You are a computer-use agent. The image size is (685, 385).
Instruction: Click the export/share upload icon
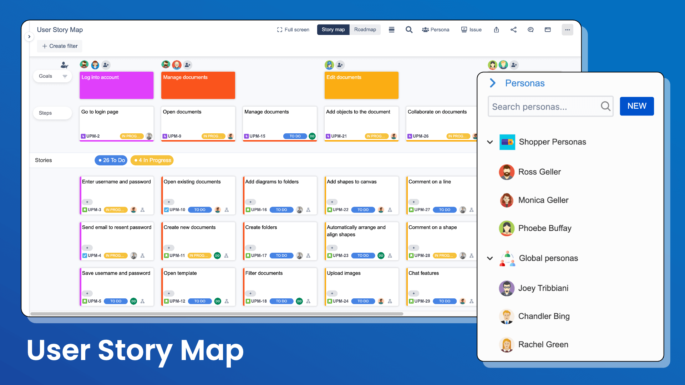coord(496,30)
